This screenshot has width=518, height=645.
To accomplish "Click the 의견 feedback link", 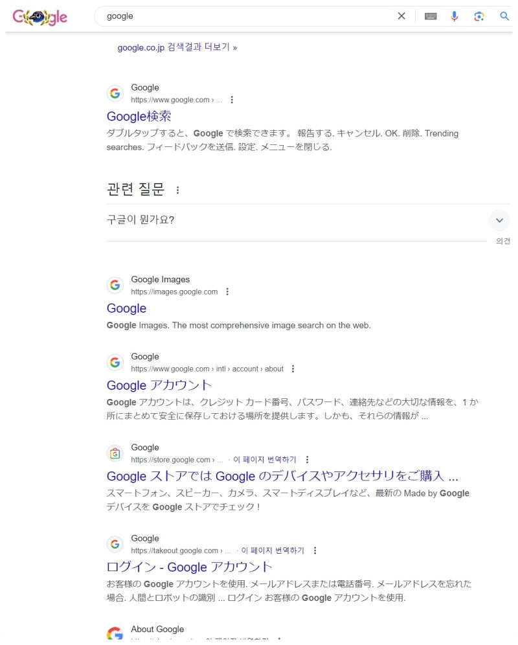I will 502,241.
